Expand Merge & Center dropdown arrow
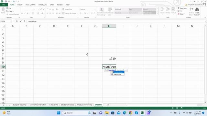Screen dimensions: 207x116 click(x=77, y=13)
